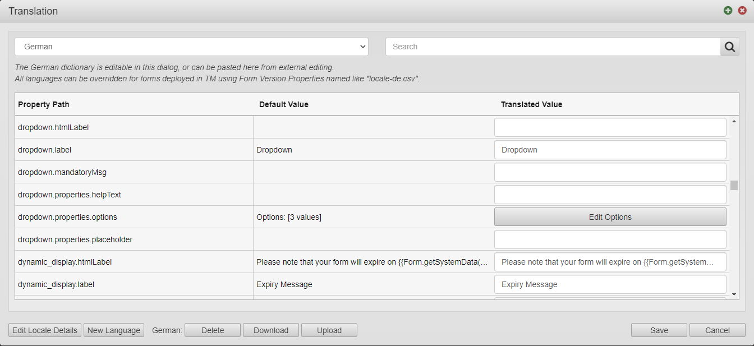Select the dynamic_display.label property path
Screen dimensions: 754x346
(56, 284)
